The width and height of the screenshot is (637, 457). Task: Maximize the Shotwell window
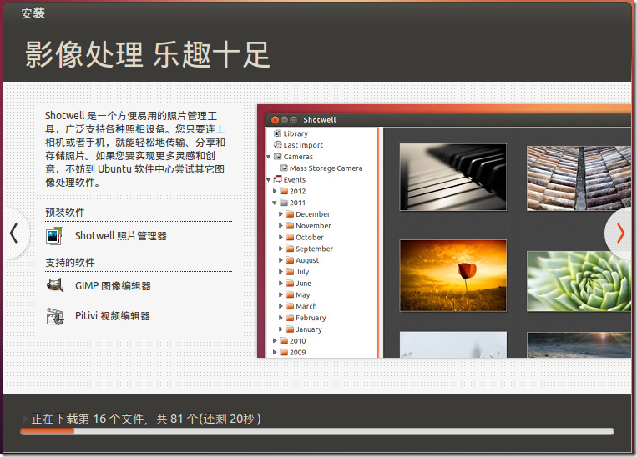click(x=293, y=120)
